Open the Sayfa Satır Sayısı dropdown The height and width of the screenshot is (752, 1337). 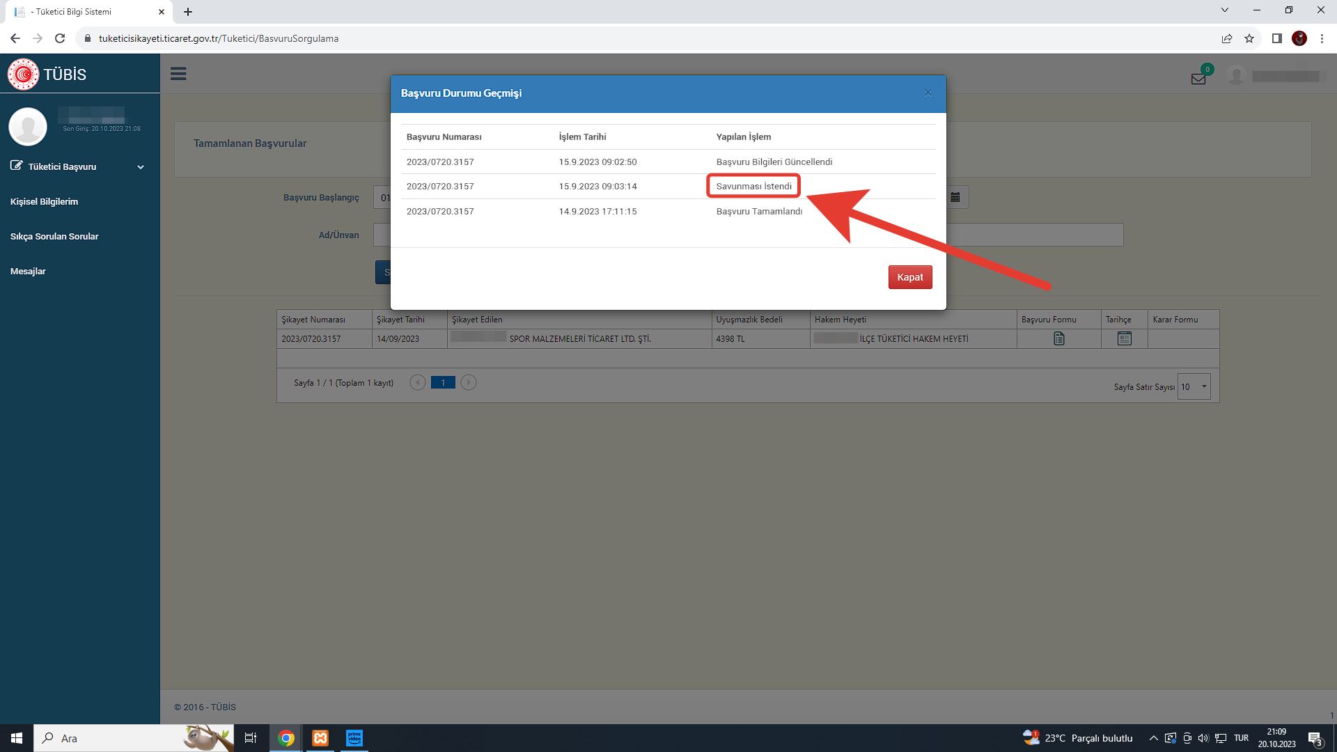[x=1194, y=386]
